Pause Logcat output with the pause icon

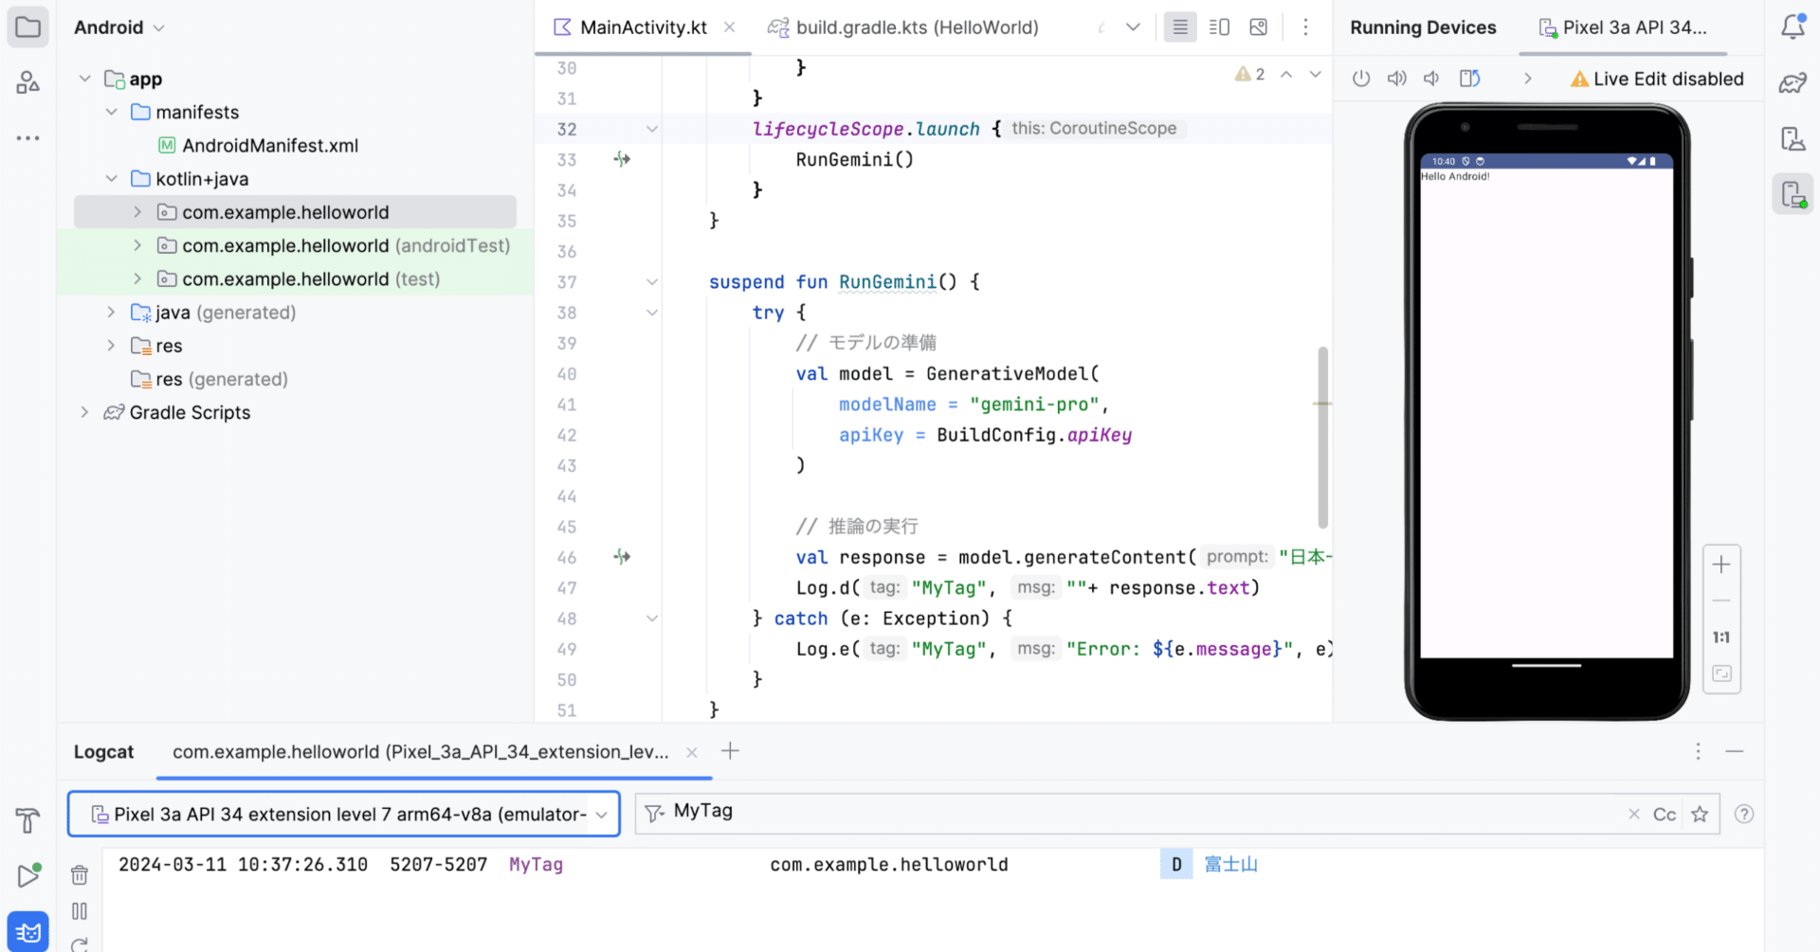(80, 911)
